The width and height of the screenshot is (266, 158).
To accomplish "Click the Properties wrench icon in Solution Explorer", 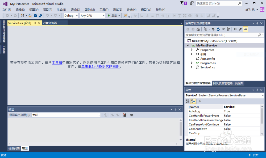I will click(x=240, y=29).
